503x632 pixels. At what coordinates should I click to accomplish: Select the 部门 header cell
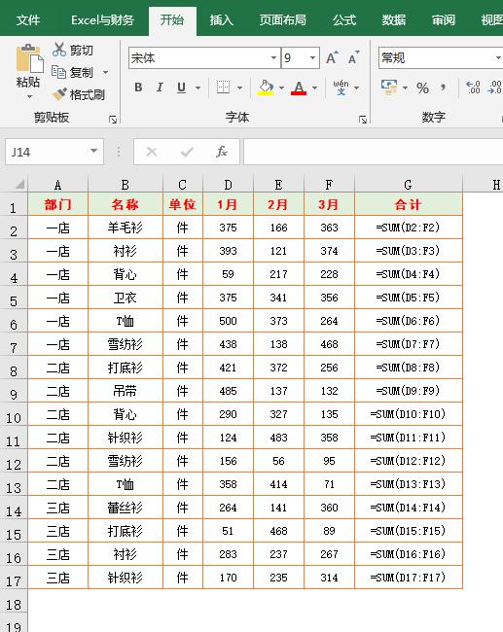57,204
